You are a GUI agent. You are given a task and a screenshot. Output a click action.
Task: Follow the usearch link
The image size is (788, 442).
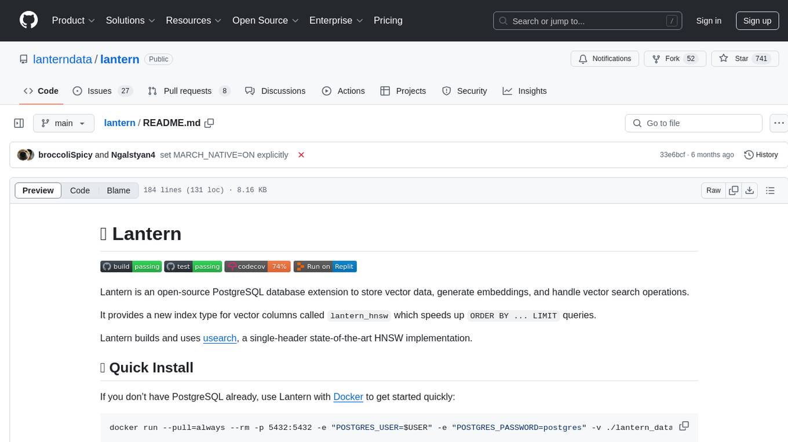click(x=220, y=338)
